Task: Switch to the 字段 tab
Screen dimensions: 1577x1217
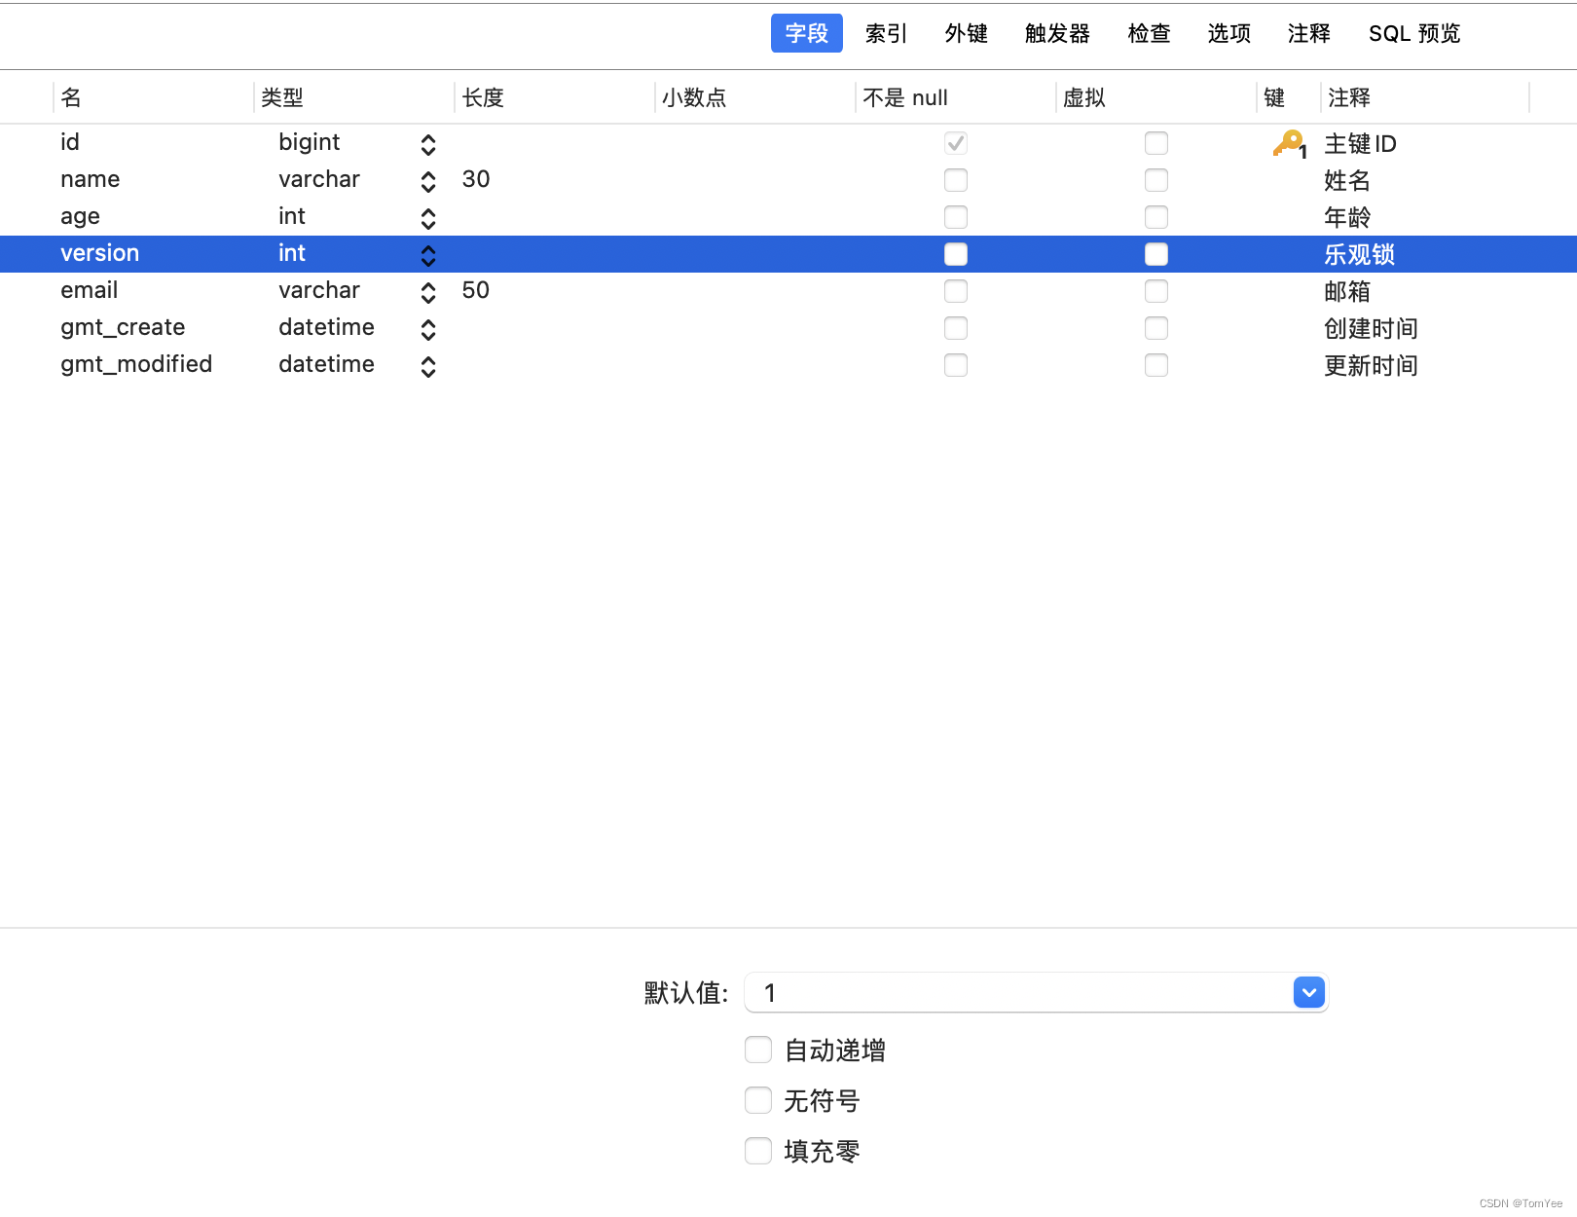Action: click(x=807, y=33)
